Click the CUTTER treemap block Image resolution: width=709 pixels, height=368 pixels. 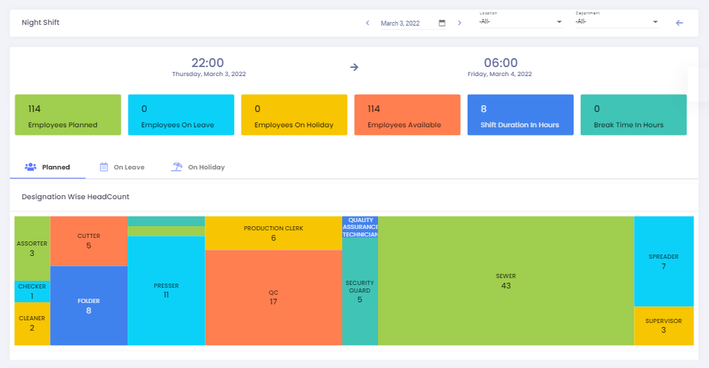pos(89,241)
